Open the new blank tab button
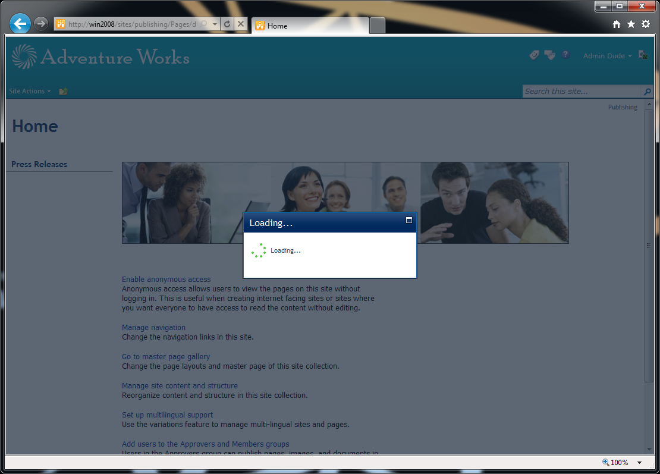The height and width of the screenshot is (474, 660). coord(378,26)
